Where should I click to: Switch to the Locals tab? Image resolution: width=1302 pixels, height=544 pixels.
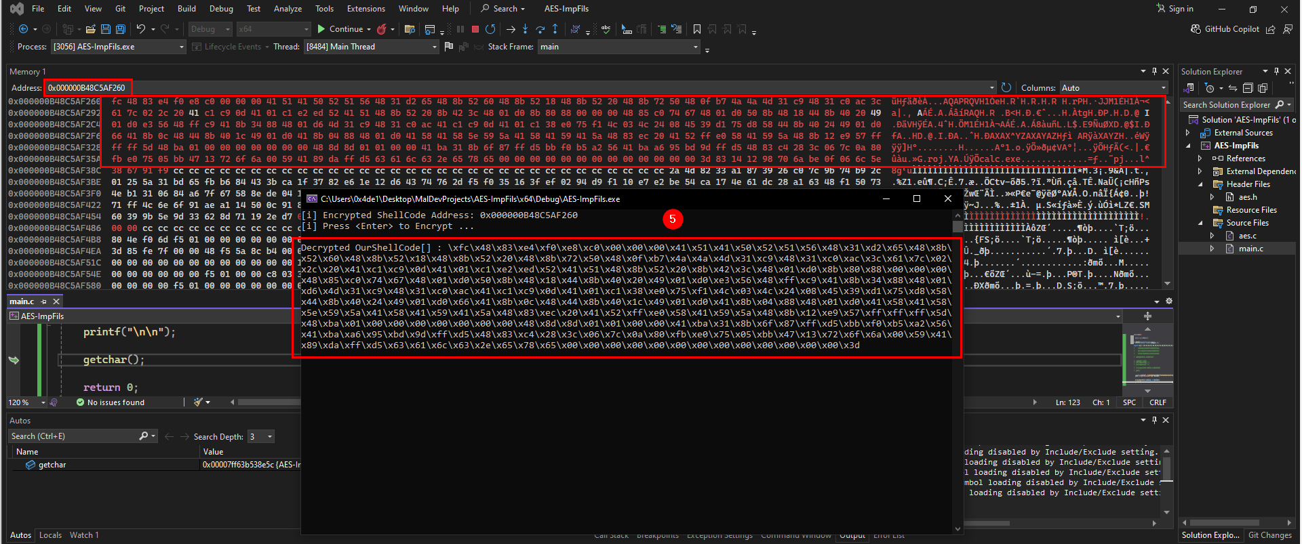50,535
